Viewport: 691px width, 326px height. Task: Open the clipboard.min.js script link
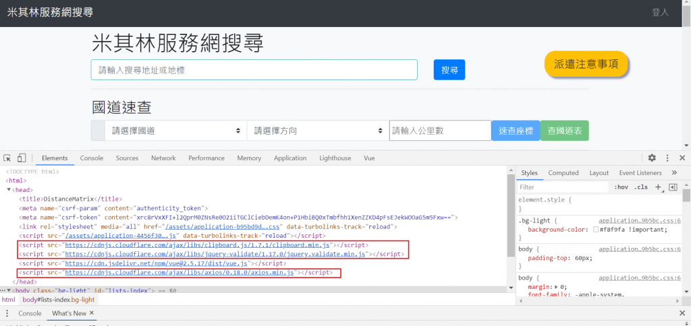(x=199, y=245)
